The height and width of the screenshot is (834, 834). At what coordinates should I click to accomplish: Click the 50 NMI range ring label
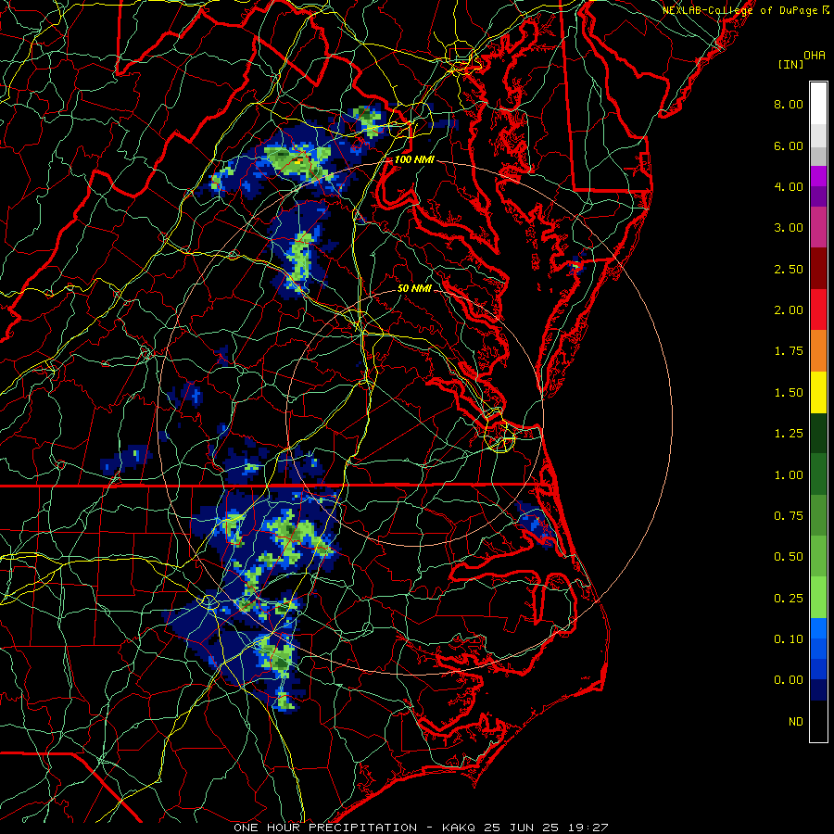click(x=414, y=289)
